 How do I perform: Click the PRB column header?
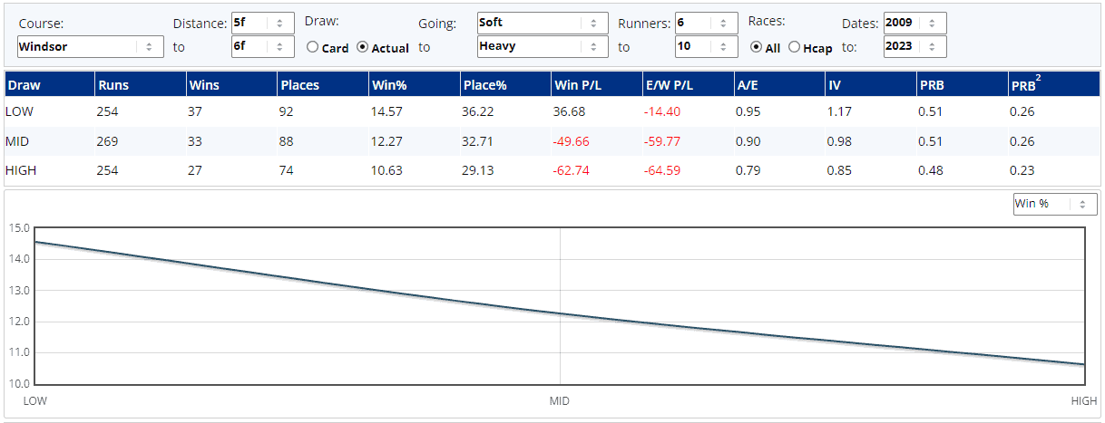932,86
